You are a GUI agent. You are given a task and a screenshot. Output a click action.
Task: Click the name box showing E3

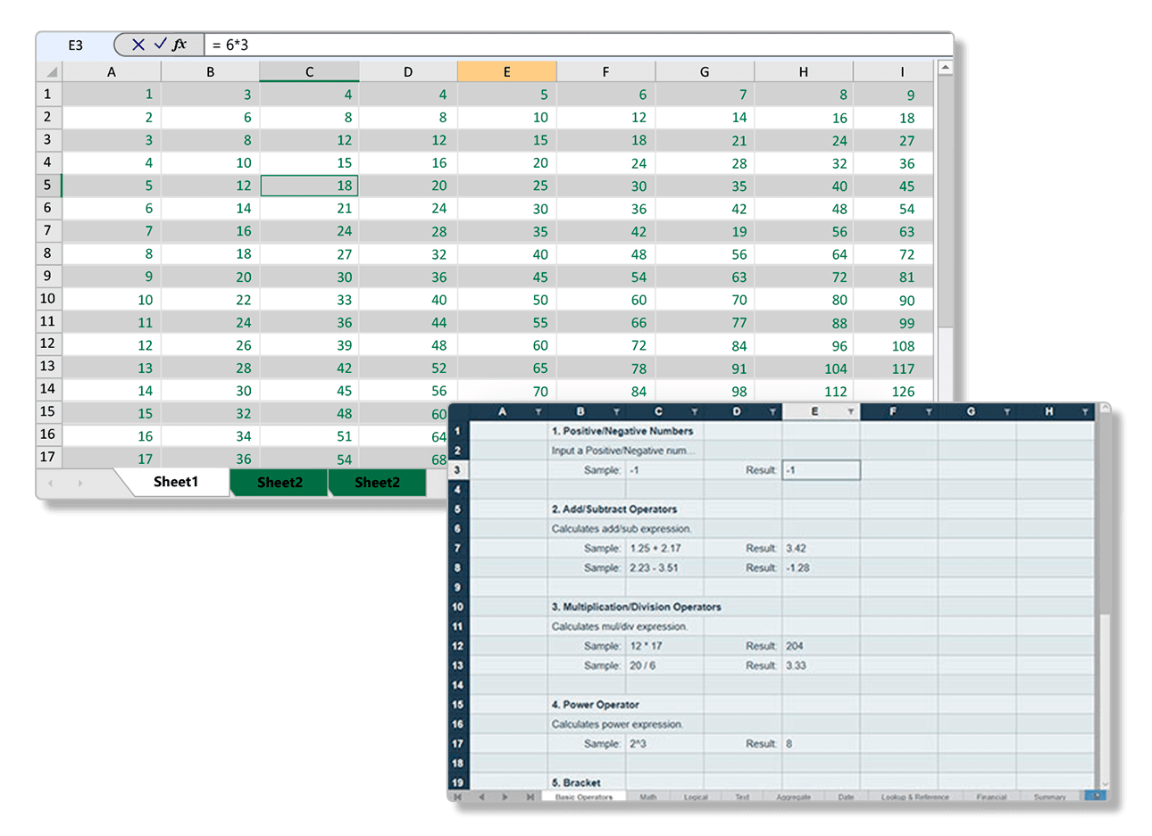[76, 45]
